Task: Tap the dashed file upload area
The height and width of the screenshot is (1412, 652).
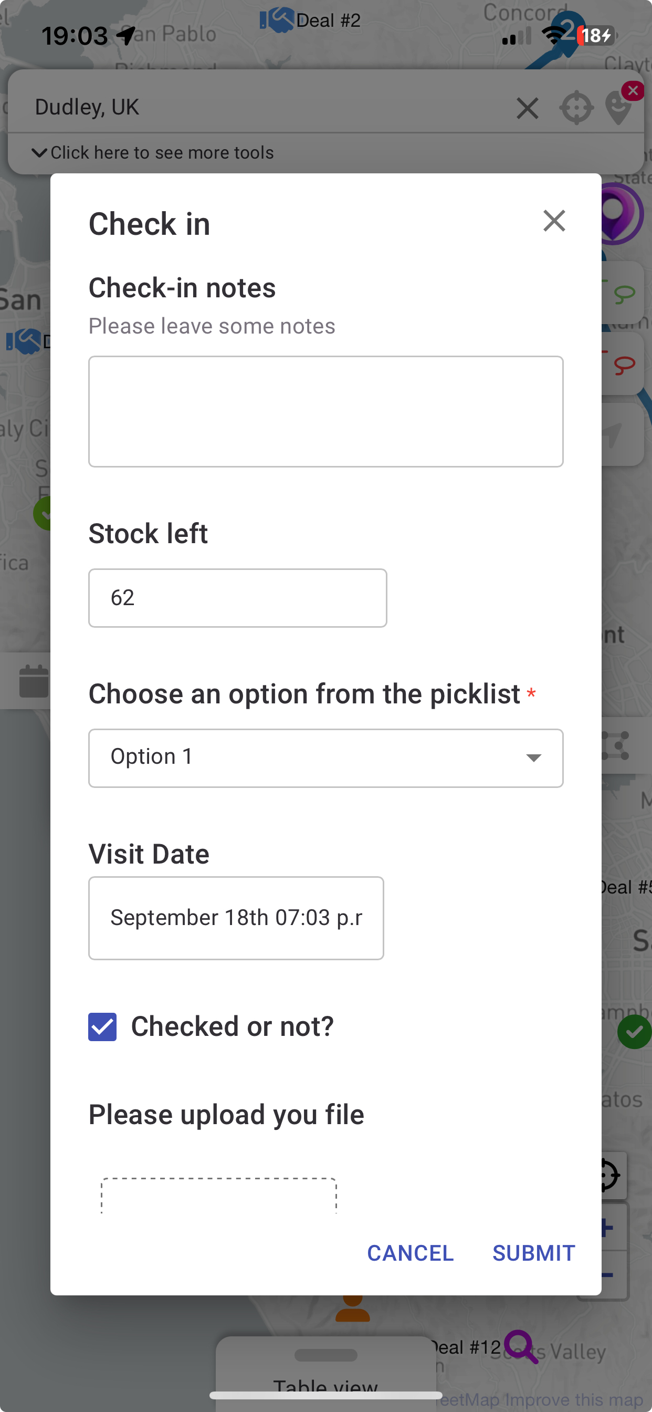Action: (218, 1196)
